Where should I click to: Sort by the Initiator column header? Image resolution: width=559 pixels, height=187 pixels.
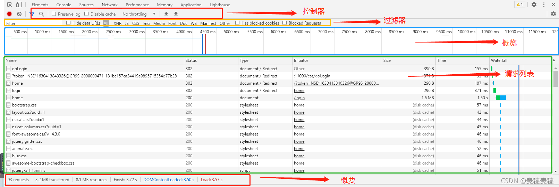click(x=337, y=60)
